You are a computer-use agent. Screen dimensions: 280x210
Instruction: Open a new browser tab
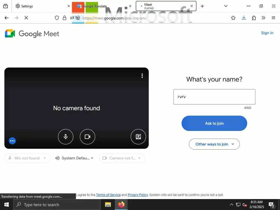coord(202,6)
